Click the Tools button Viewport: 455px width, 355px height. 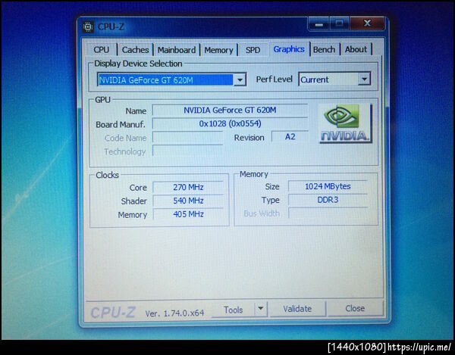click(x=233, y=310)
